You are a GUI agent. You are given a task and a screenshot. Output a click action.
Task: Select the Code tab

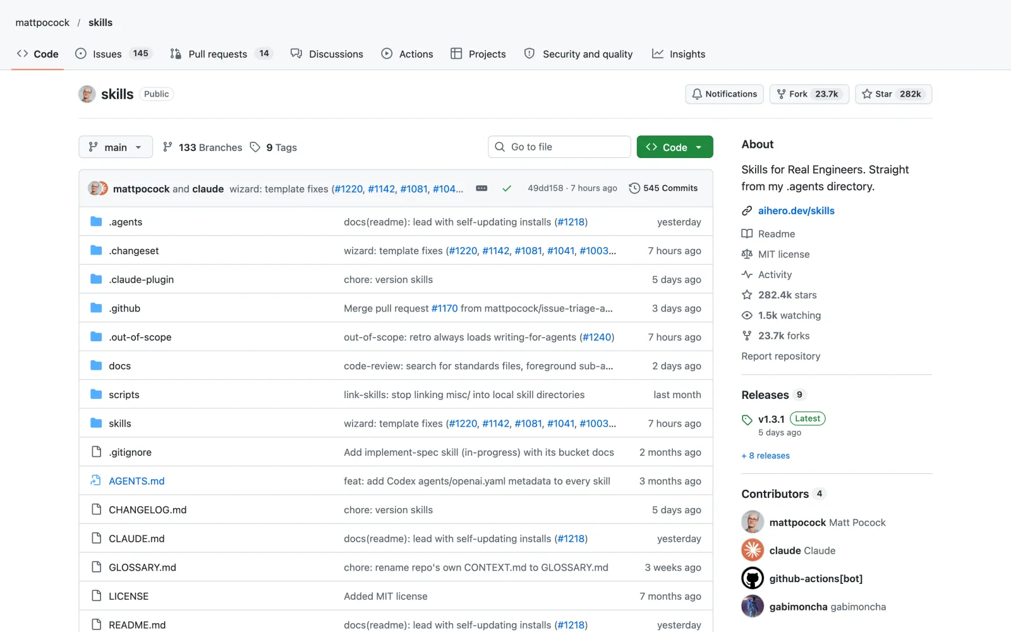[37, 54]
